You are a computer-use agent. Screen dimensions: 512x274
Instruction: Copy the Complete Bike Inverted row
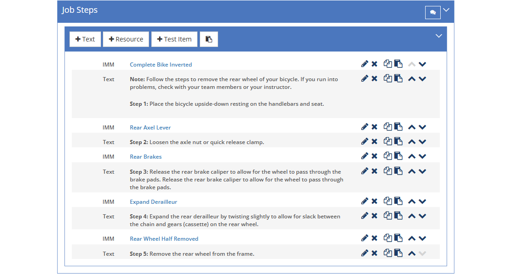[388, 64]
